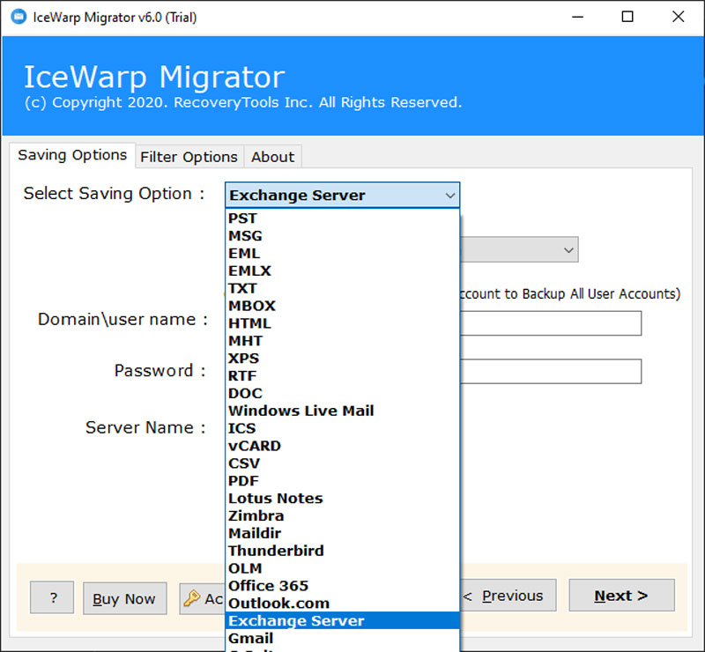Screen dimensions: 705x652
Task: Select vCARD in the dropdown list
Action: coord(342,446)
